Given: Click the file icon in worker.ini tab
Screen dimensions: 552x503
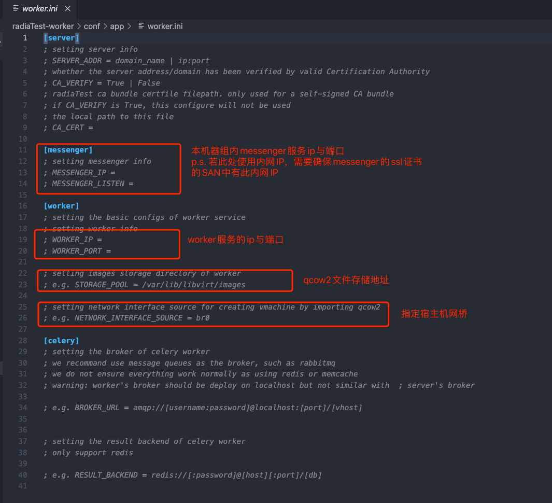Looking at the screenshot, I should click(16, 9).
